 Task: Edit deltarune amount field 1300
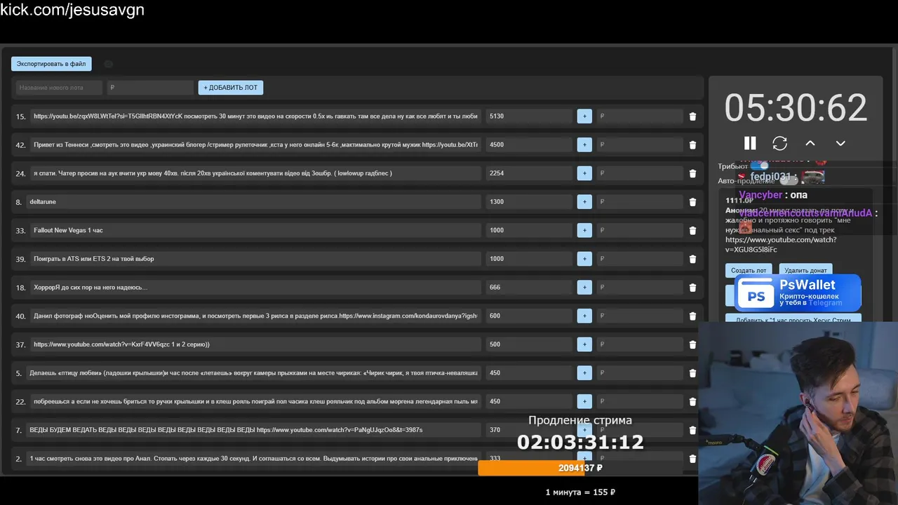(x=529, y=202)
